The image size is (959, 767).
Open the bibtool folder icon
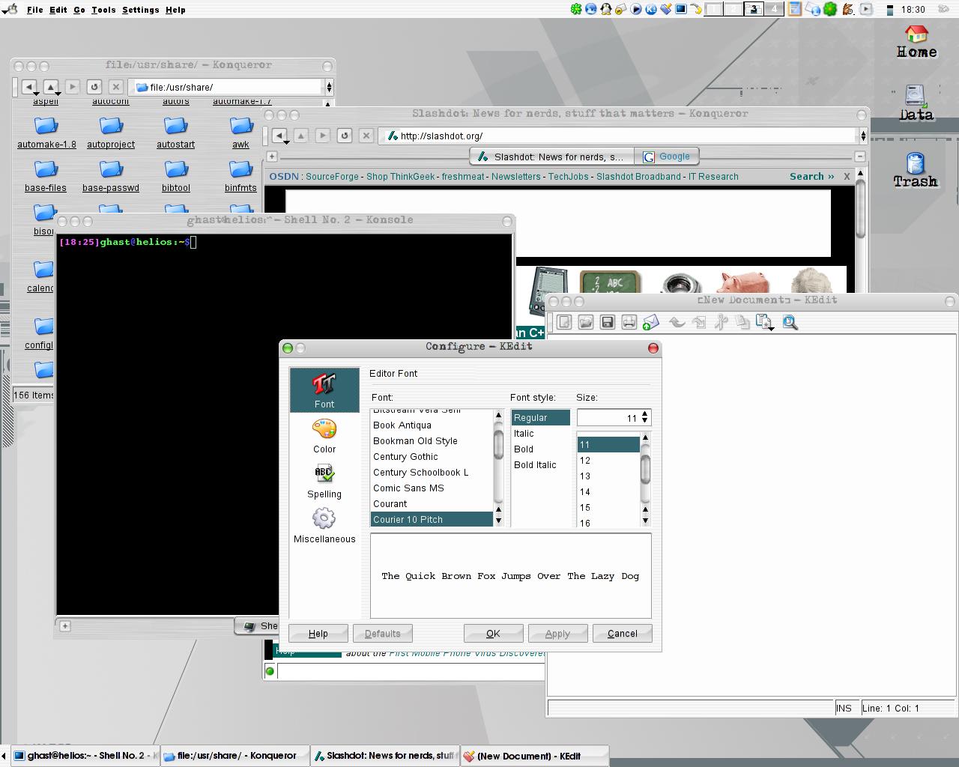[x=176, y=177]
